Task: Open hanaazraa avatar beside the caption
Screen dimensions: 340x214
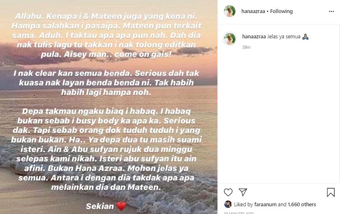Action: 230,39
